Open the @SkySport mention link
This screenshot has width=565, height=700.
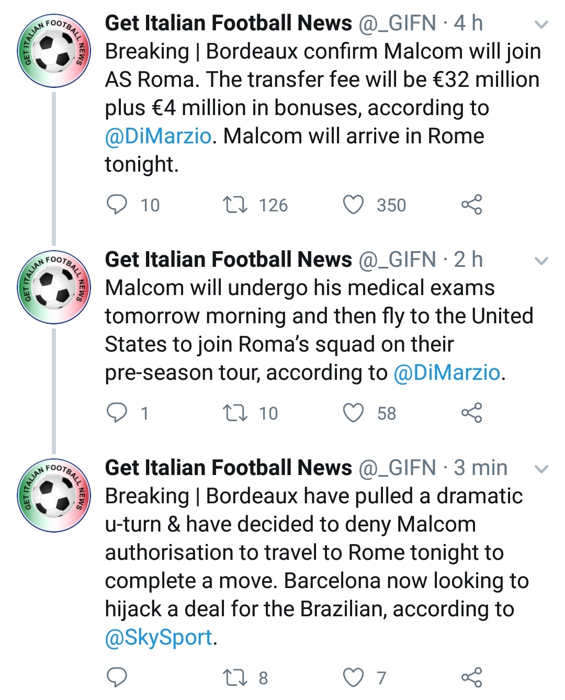(x=159, y=637)
